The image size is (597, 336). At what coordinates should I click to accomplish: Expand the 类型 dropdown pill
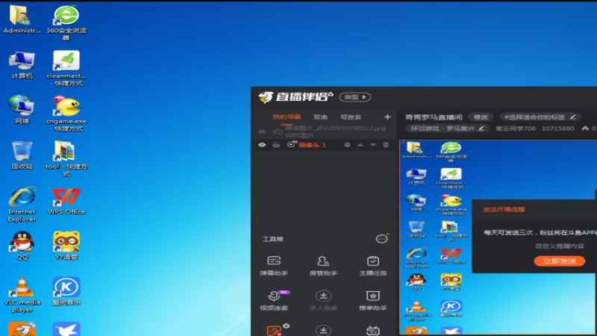coord(355,97)
